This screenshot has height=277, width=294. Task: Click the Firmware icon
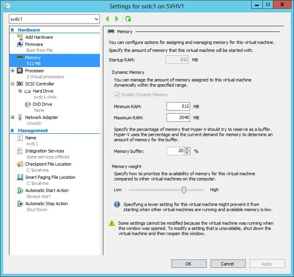(20, 44)
